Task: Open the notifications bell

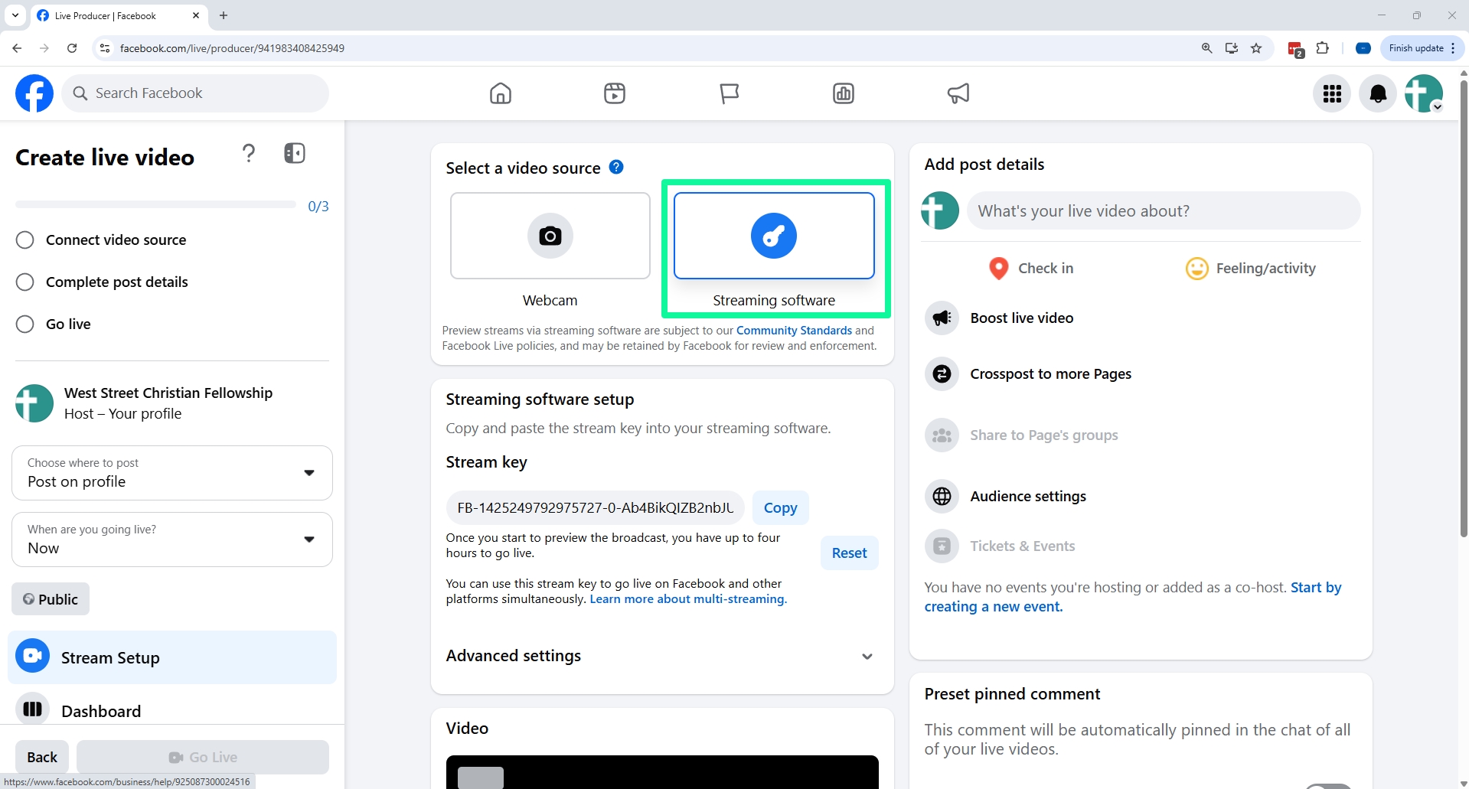Action: (x=1378, y=93)
